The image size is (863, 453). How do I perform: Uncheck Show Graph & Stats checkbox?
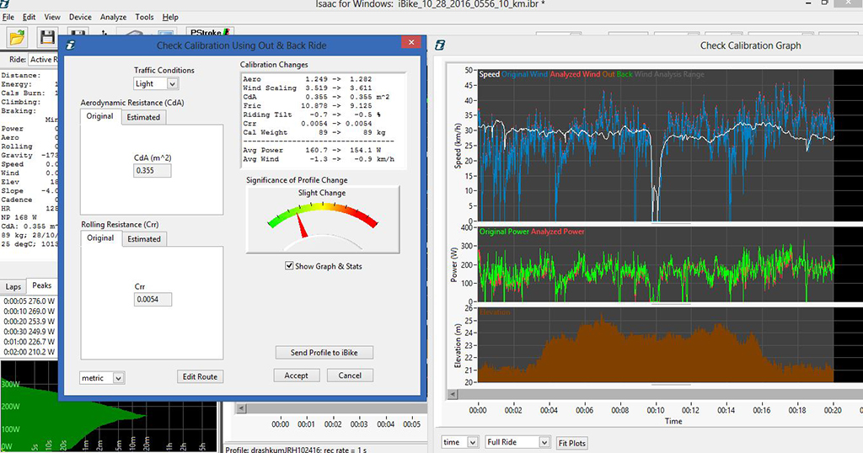290,267
